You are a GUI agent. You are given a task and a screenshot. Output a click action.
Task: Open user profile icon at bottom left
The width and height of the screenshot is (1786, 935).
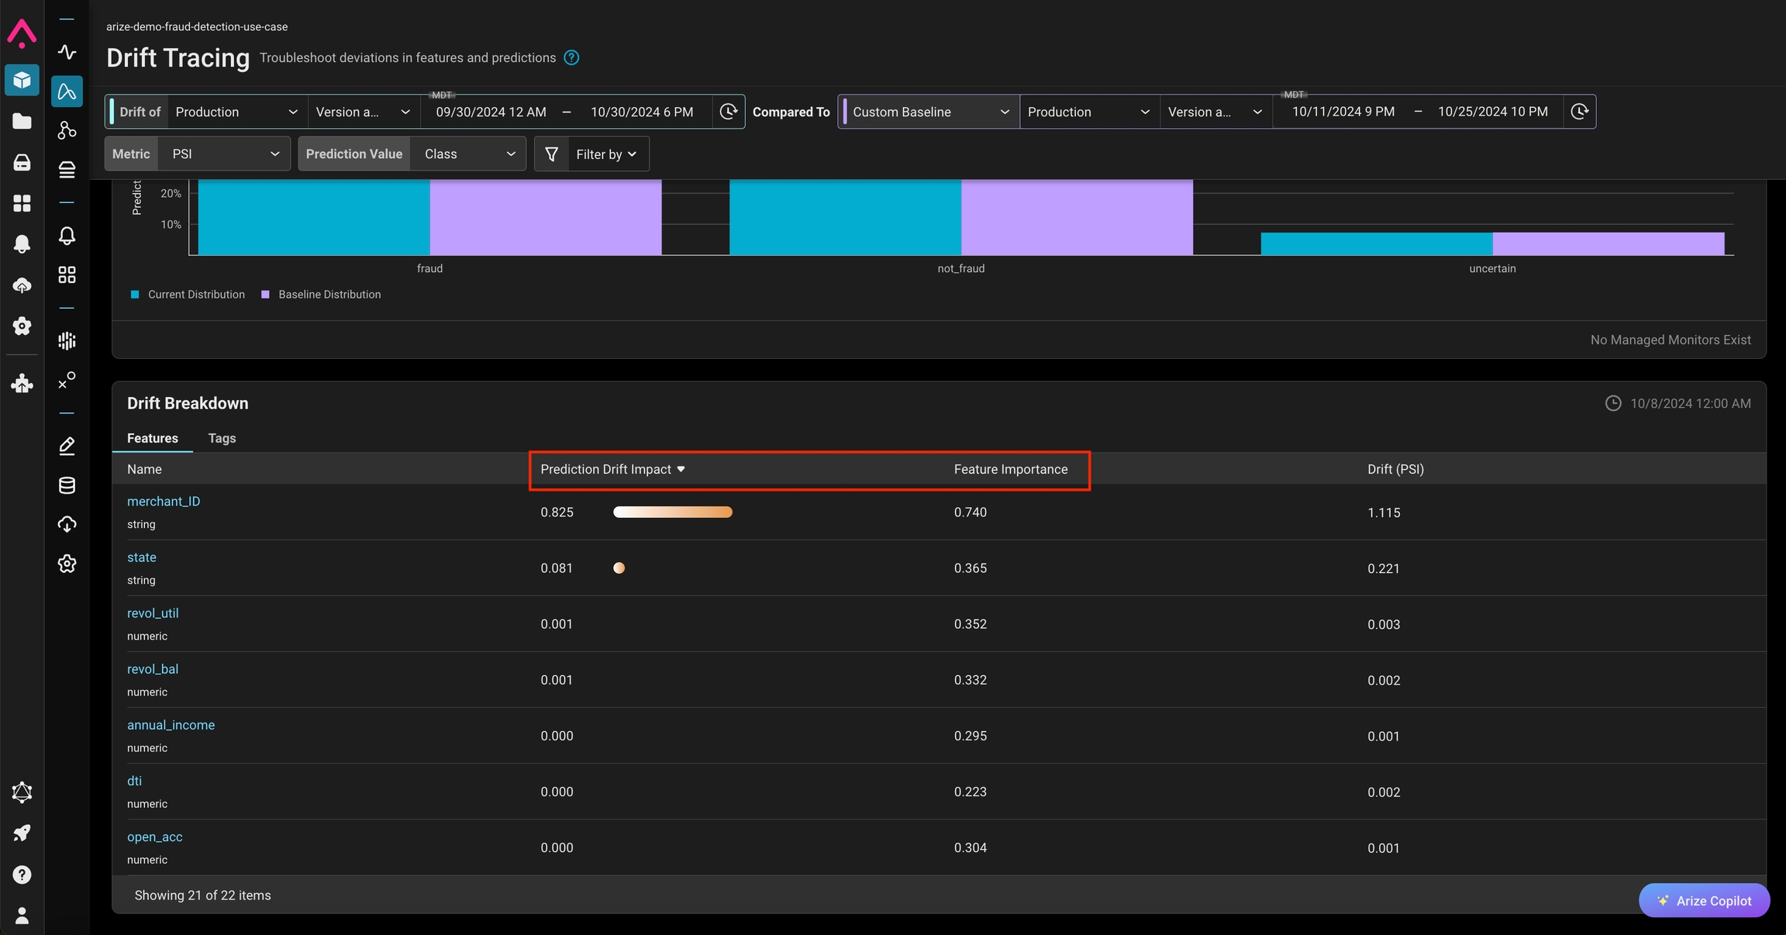(22, 916)
